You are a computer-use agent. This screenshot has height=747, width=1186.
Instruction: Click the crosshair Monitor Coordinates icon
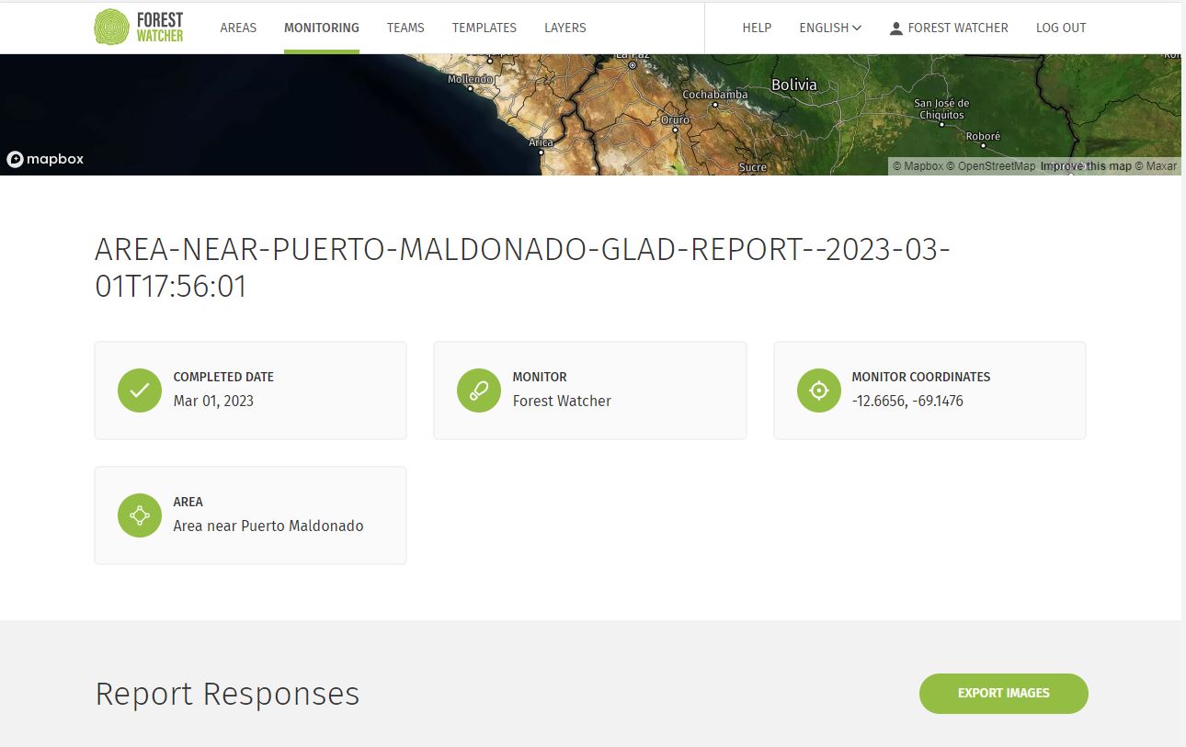tap(818, 390)
